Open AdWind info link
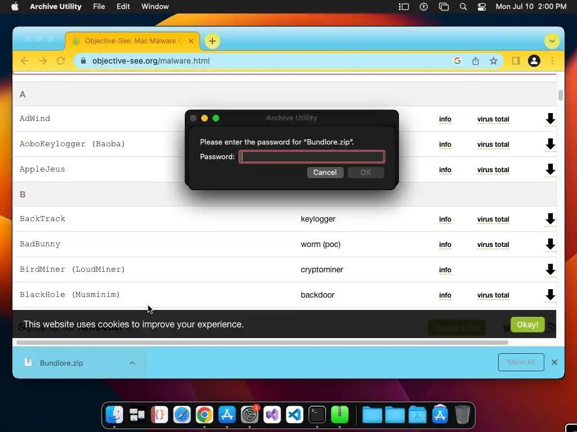This screenshot has height=432, width=577. tap(445, 119)
